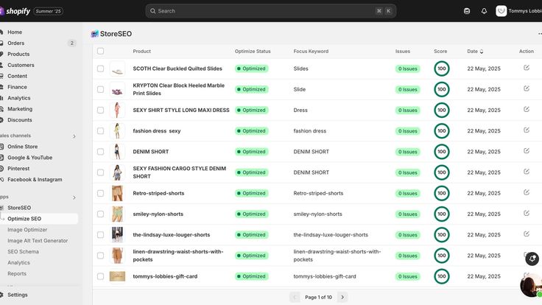Go to previous page arrow

[295, 297]
